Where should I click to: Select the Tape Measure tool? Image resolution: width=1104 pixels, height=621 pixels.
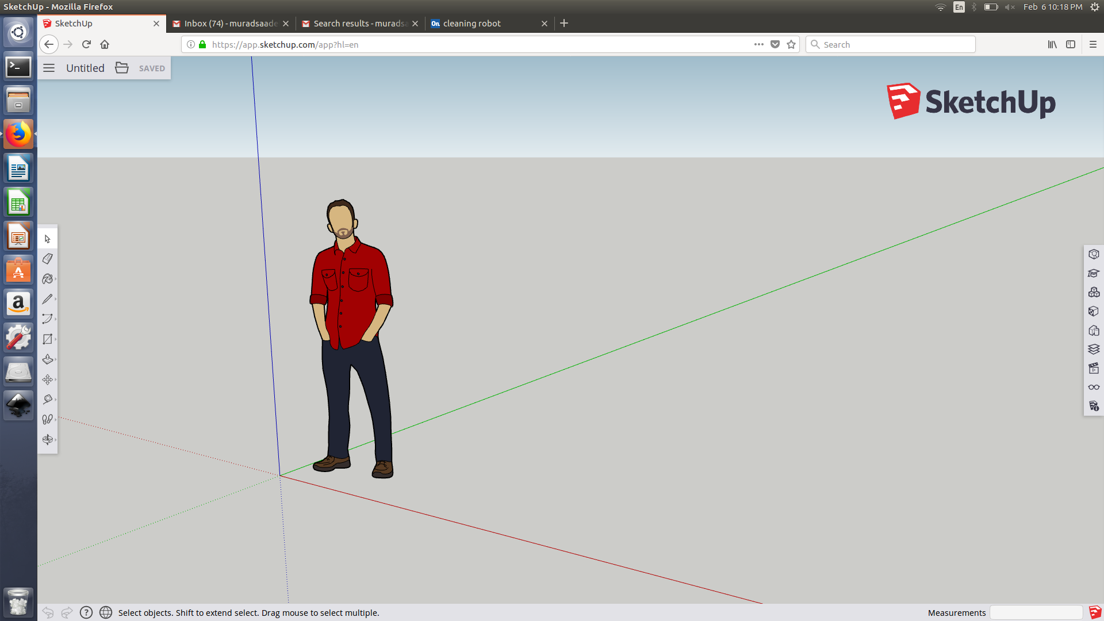coord(48,400)
